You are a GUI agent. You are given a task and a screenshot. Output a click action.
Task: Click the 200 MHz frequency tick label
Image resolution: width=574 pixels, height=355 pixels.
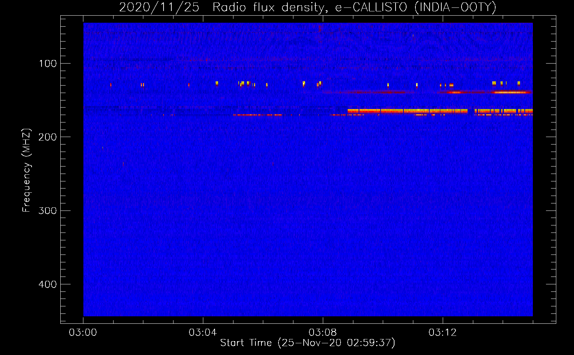48,137
